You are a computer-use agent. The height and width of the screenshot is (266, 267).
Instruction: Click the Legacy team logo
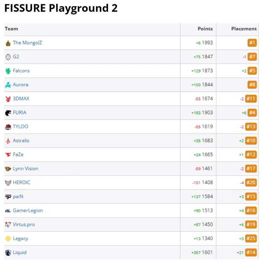tap(8, 239)
